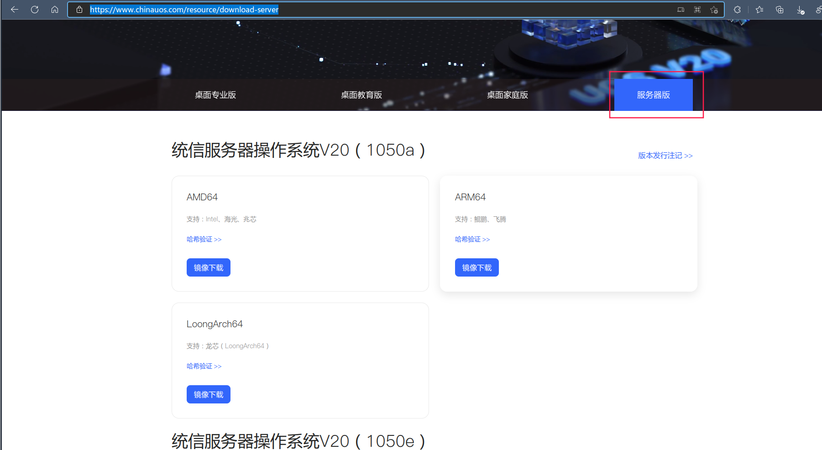Open 哈希验证 link in the AMD64 card

[204, 239]
